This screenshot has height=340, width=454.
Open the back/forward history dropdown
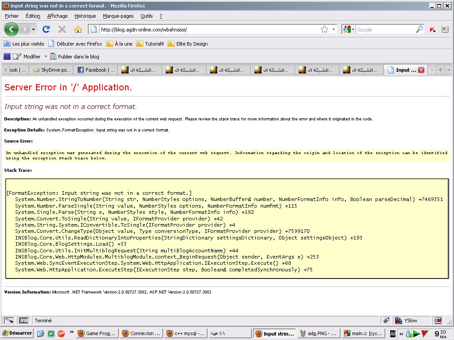coord(33,29)
